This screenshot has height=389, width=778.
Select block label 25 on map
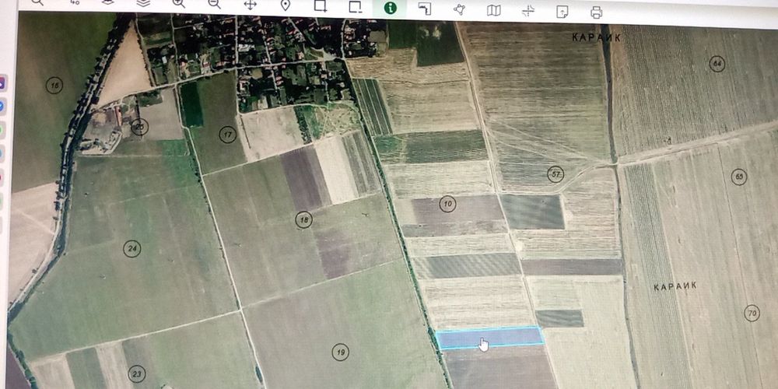click(x=140, y=127)
